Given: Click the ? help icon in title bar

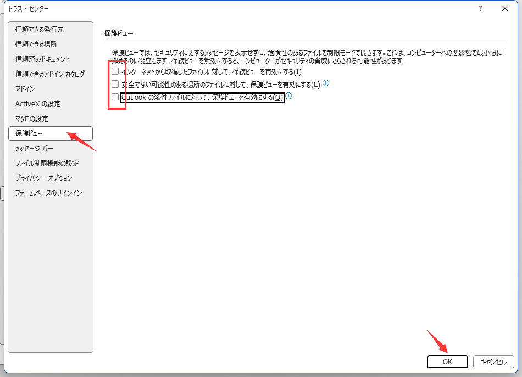Looking at the screenshot, I should (480, 8).
